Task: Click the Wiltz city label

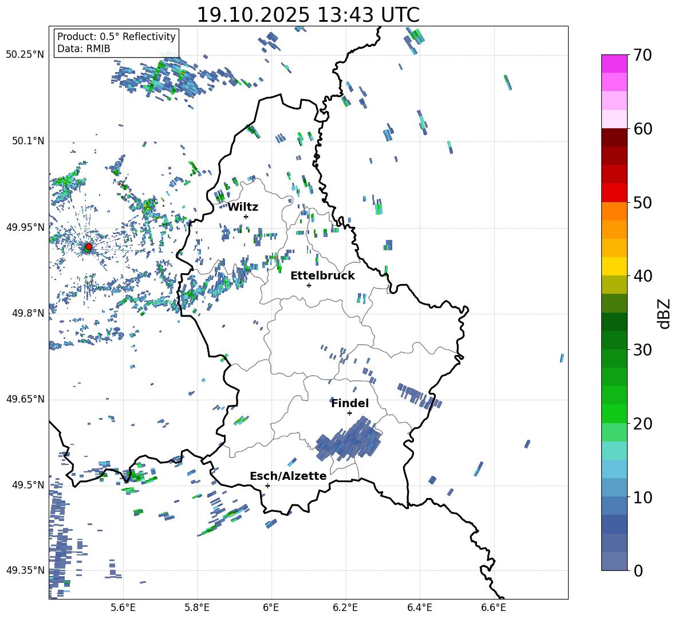Action: pos(243,207)
